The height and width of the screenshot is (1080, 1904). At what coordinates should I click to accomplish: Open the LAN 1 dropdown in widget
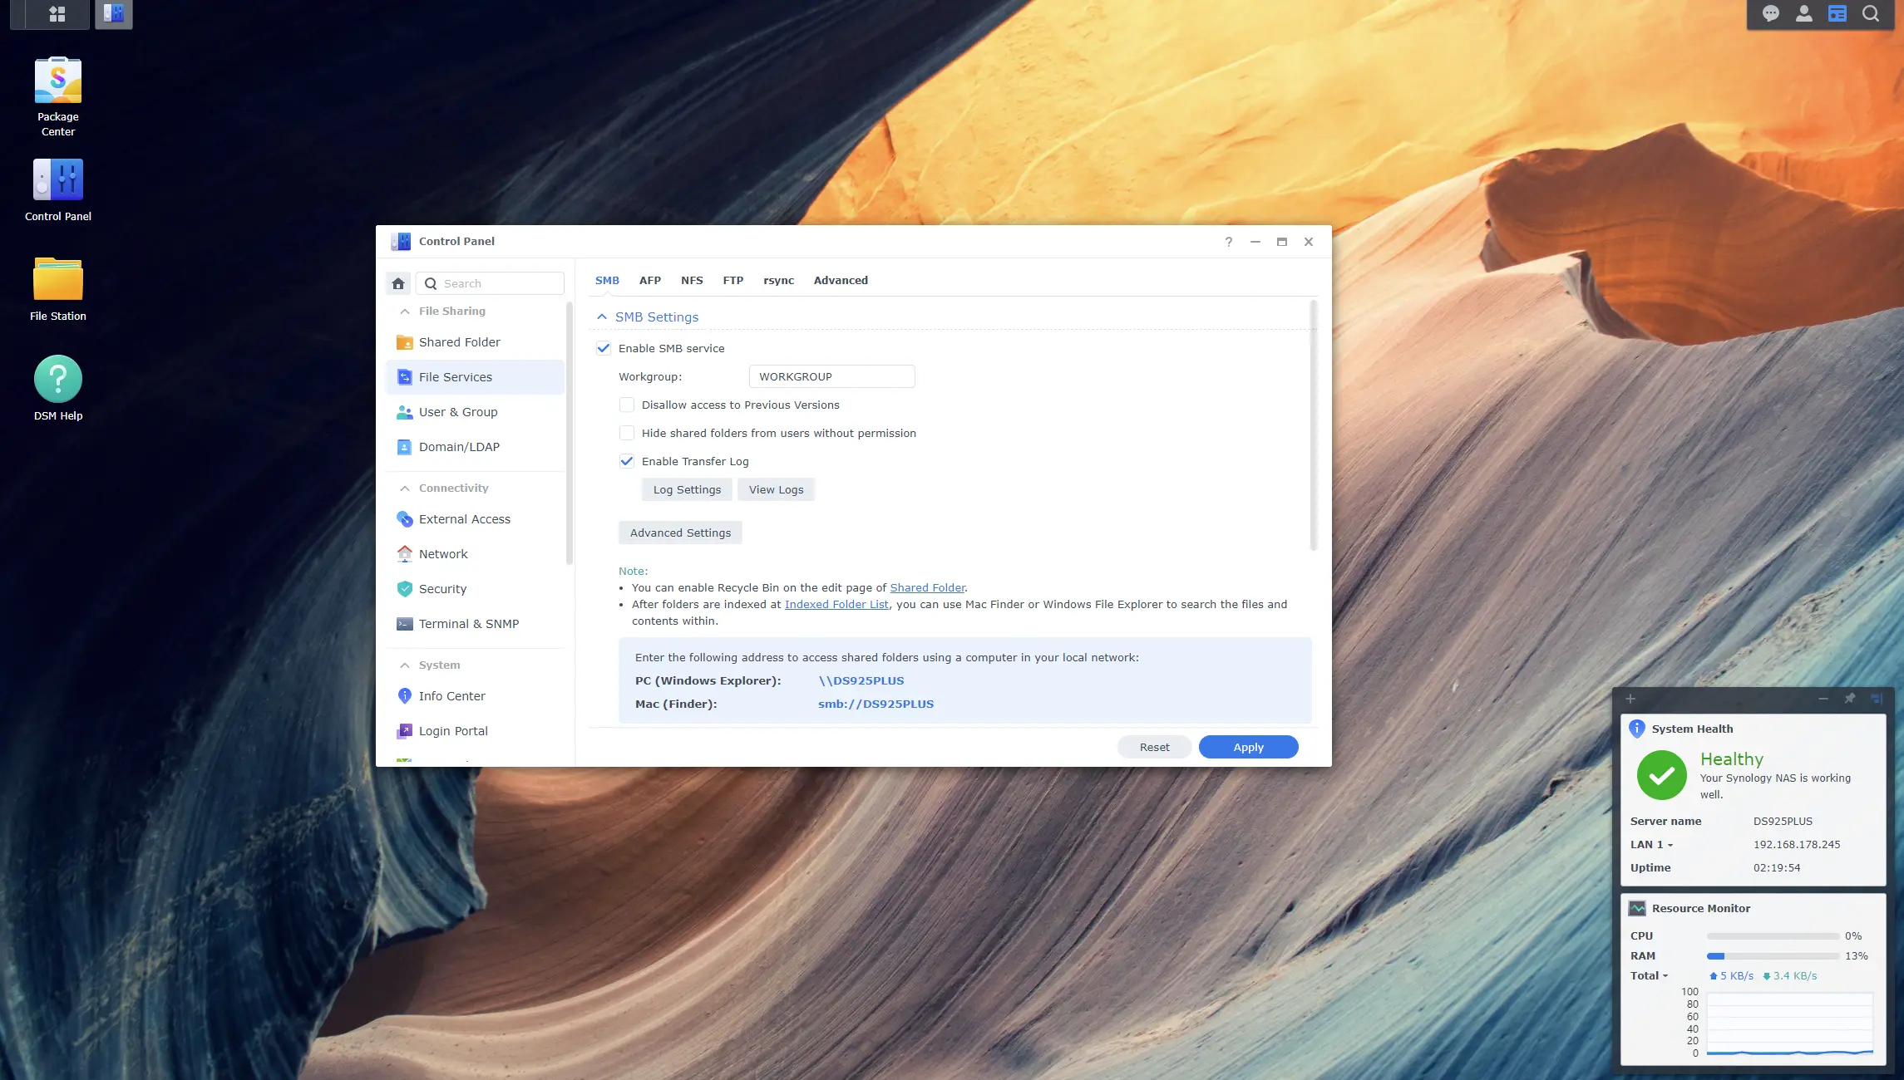[1651, 844]
